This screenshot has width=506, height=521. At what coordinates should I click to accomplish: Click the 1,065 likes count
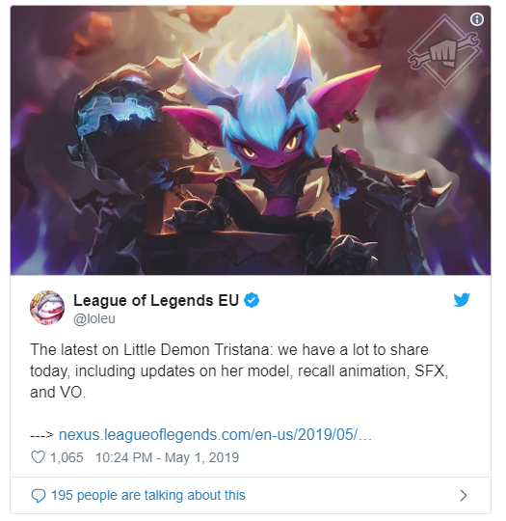(67, 457)
